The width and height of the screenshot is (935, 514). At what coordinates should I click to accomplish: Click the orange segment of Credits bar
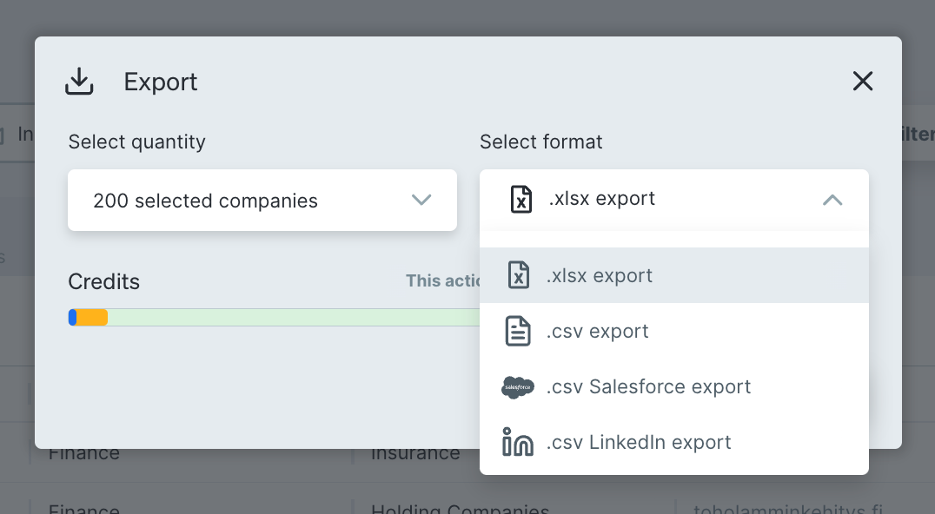tap(92, 318)
